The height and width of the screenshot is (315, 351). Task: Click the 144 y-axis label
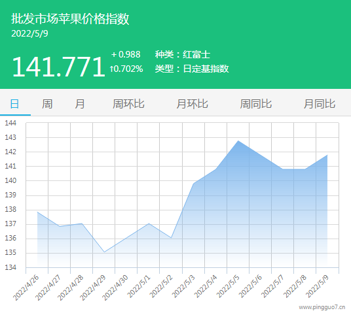[x=10, y=123]
